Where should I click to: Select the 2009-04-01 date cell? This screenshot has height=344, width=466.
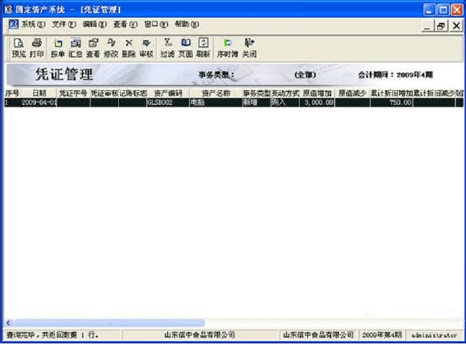(39, 102)
